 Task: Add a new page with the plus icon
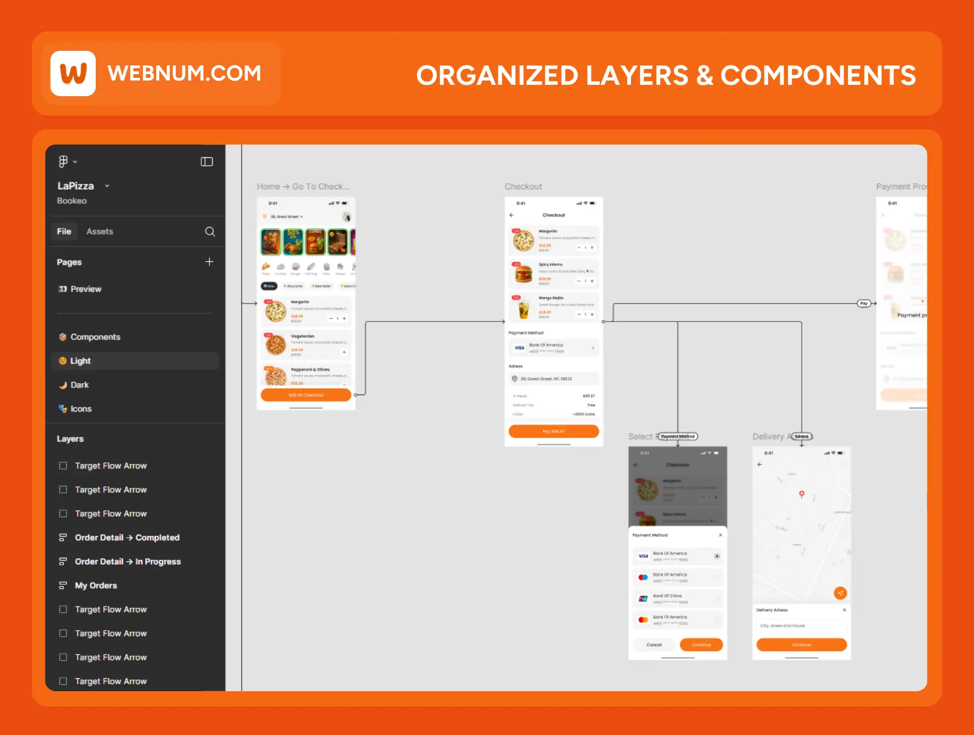(209, 262)
